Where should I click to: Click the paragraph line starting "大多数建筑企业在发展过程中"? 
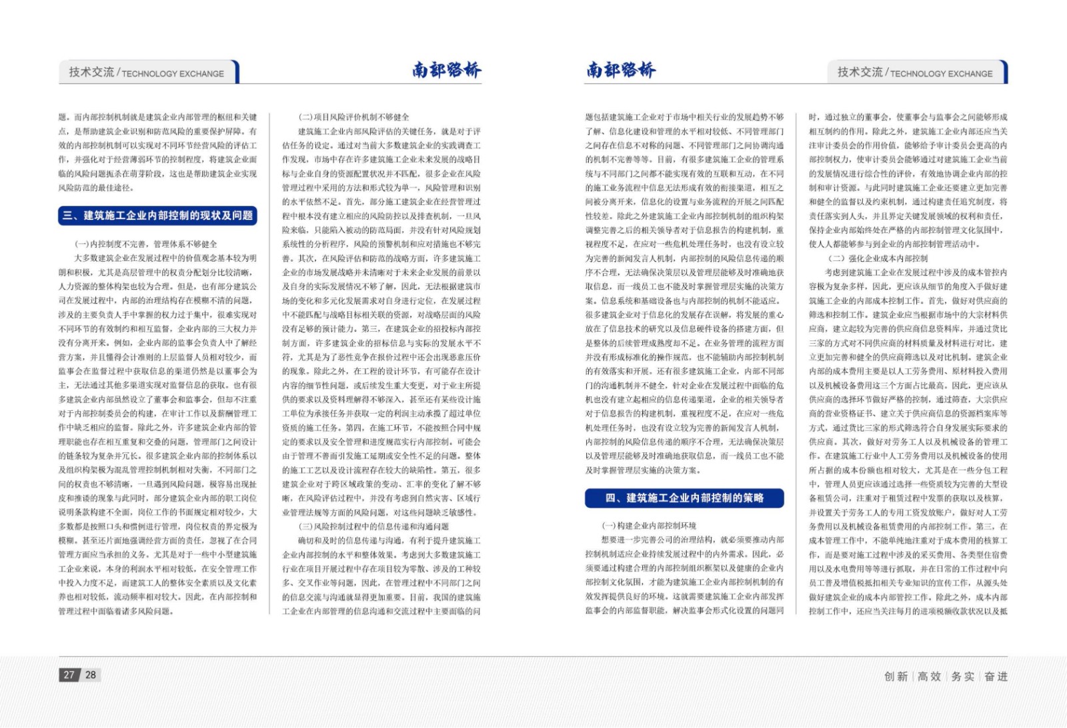(165, 258)
